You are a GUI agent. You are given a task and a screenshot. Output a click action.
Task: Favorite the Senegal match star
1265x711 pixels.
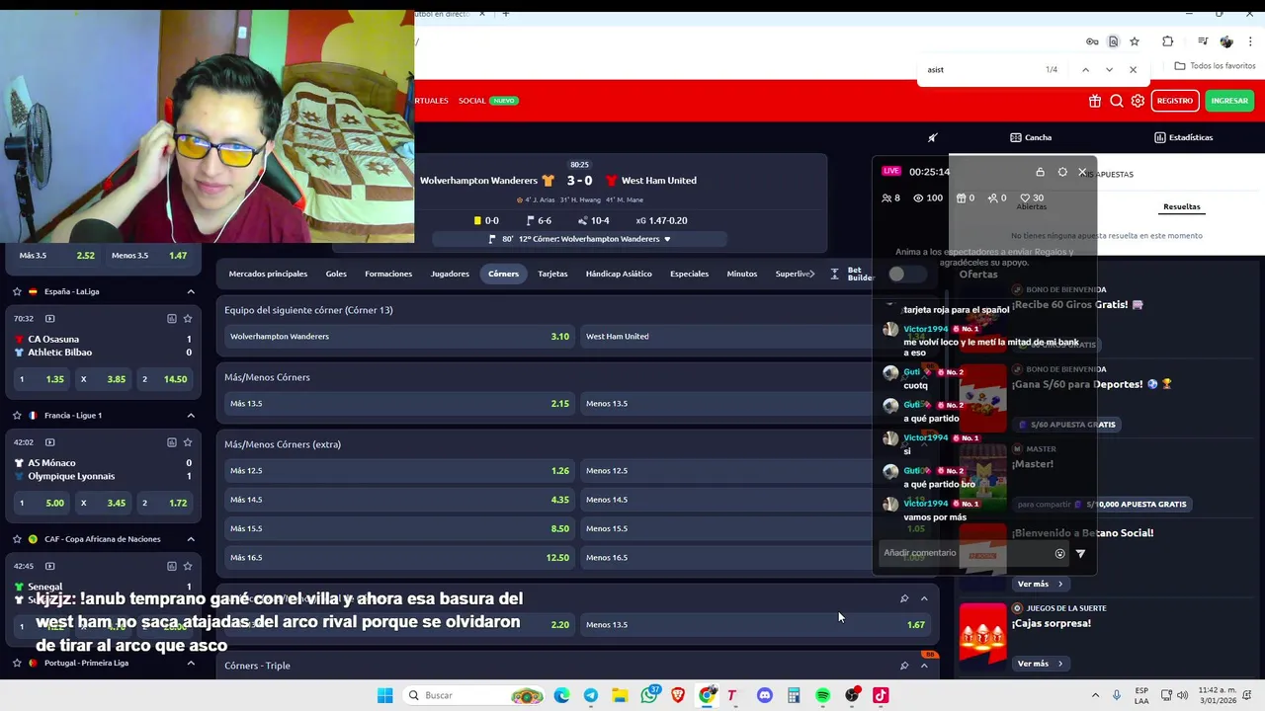188,566
